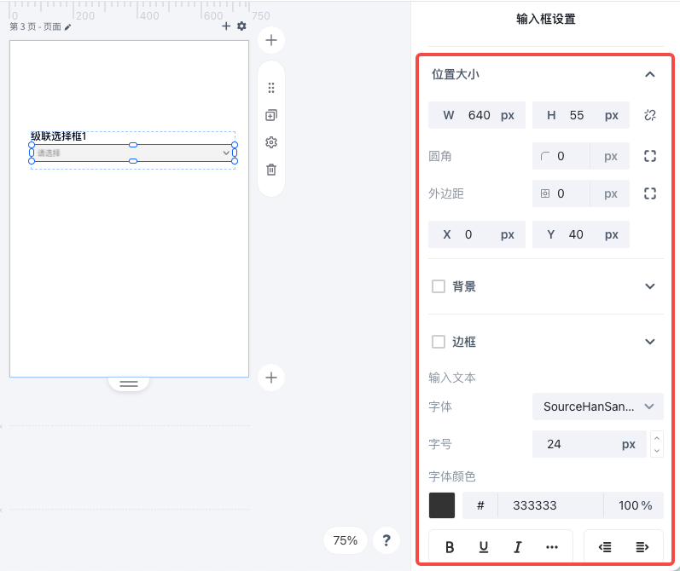Click the width W input field
This screenshot has height=571, width=680.
(x=477, y=115)
